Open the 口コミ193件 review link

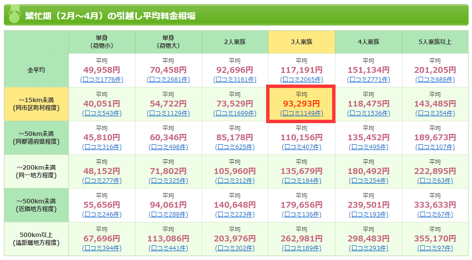[x=368, y=214]
